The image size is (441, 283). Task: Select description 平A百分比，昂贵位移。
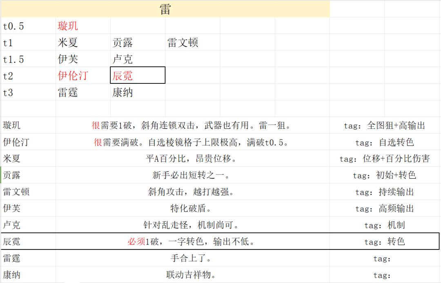tap(193, 159)
